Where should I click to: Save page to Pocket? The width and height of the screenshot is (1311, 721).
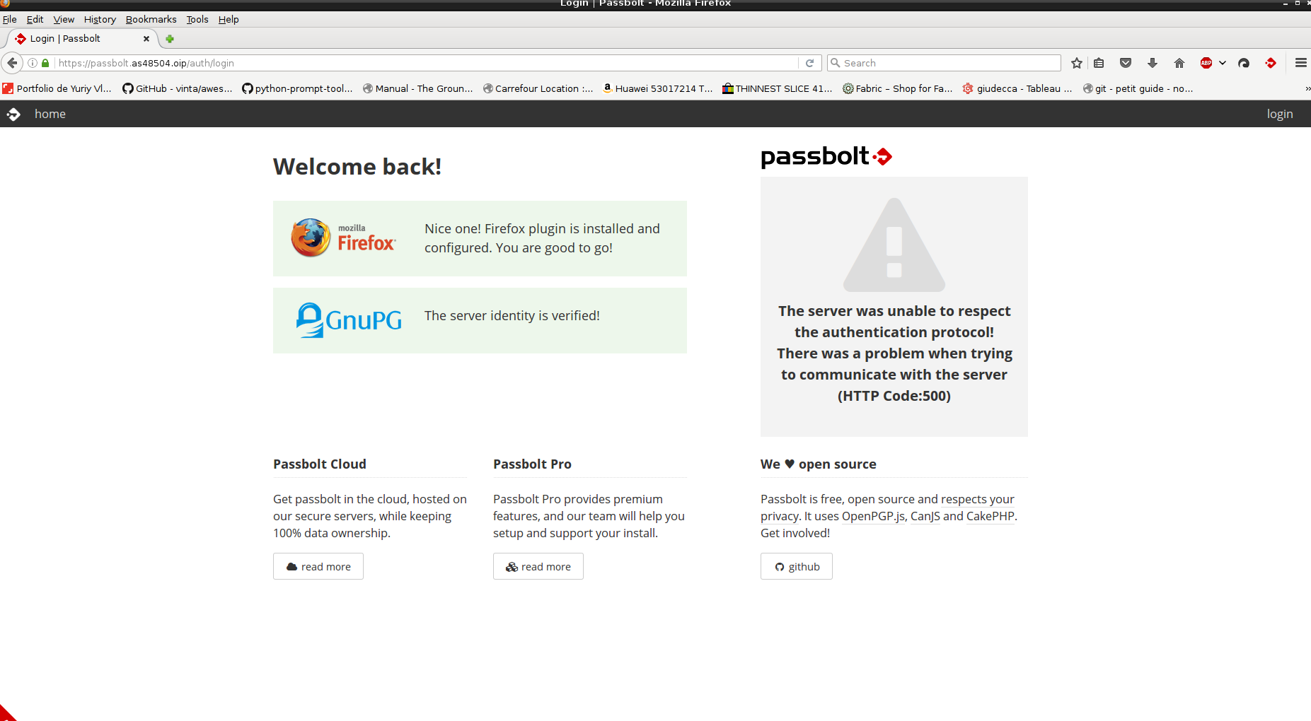[1125, 63]
